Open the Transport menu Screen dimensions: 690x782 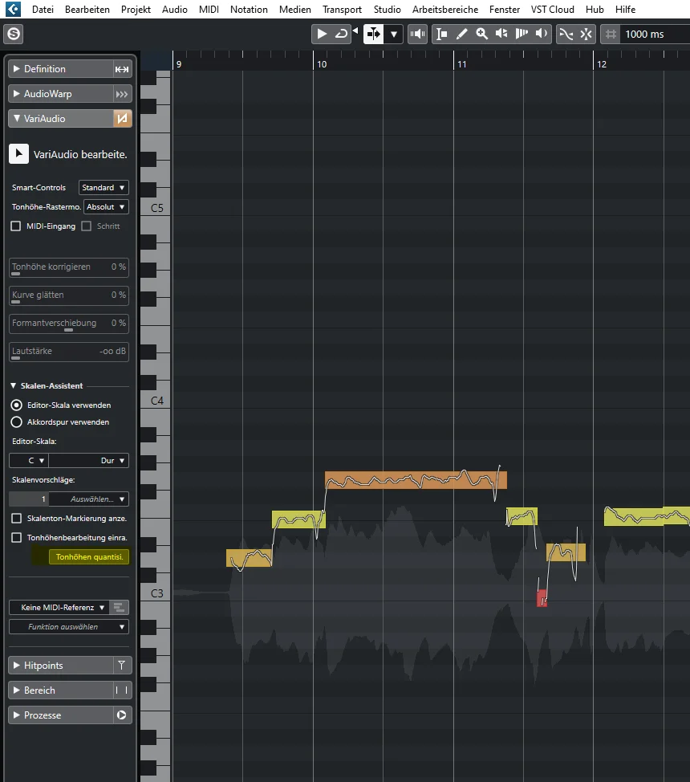(342, 10)
